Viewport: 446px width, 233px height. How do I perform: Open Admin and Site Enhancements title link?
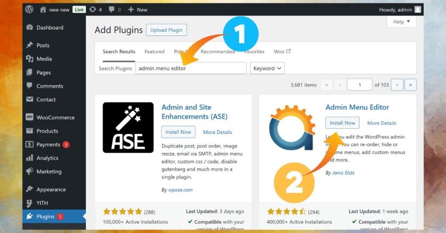pos(195,112)
